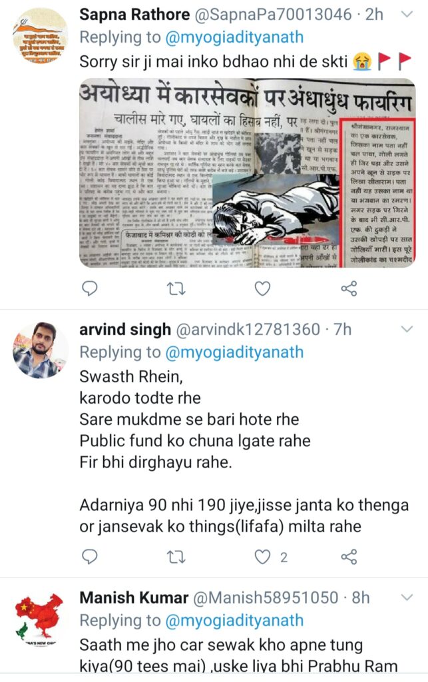Retweet arvind singh's tweet

(x=176, y=557)
